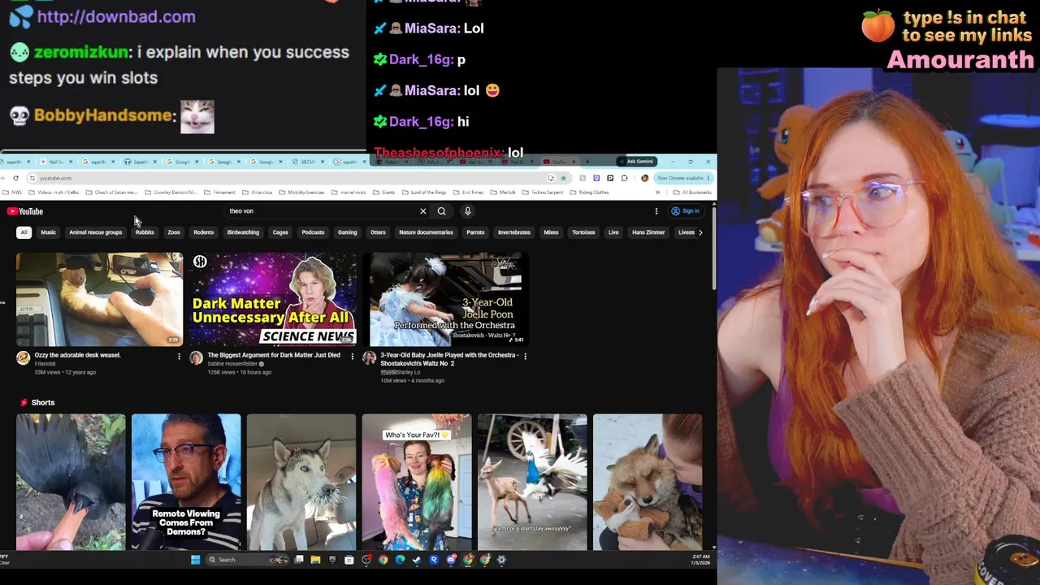
Task: Click the Chrome profile avatar
Action: 645,178
